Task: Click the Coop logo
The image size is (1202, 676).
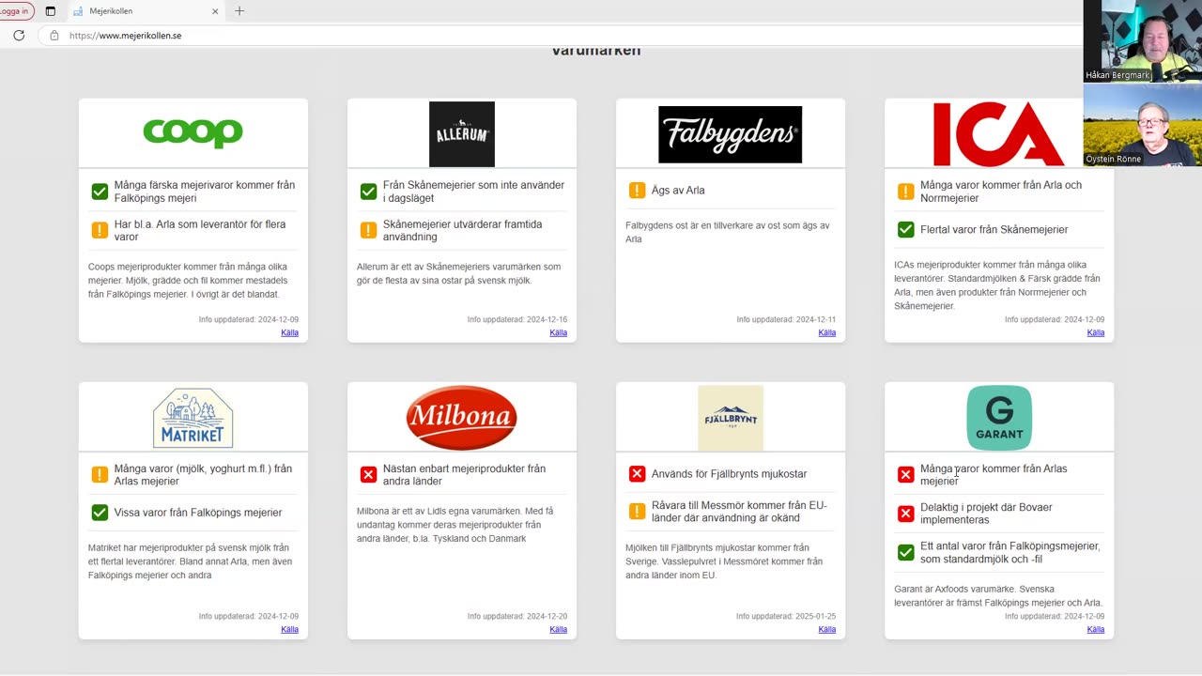Action: pyautogui.click(x=193, y=132)
